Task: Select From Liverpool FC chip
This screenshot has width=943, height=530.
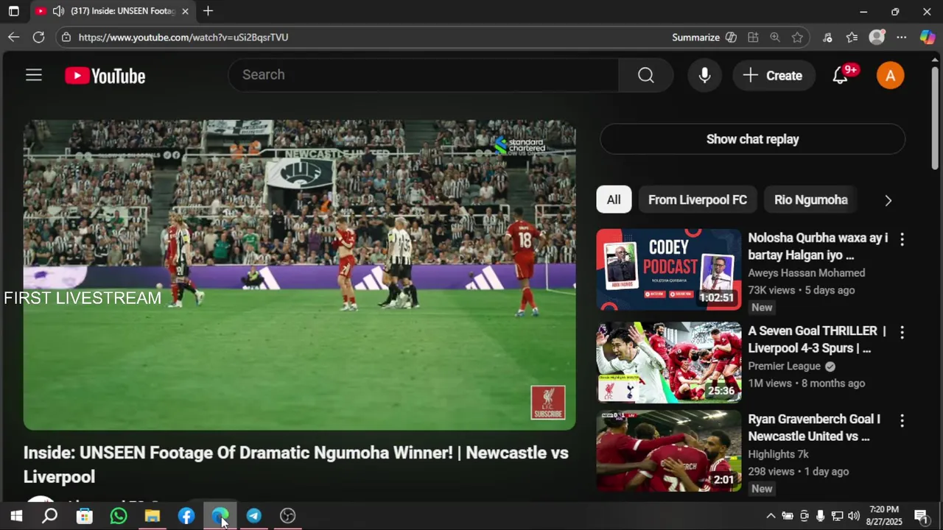Action: (697, 199)
